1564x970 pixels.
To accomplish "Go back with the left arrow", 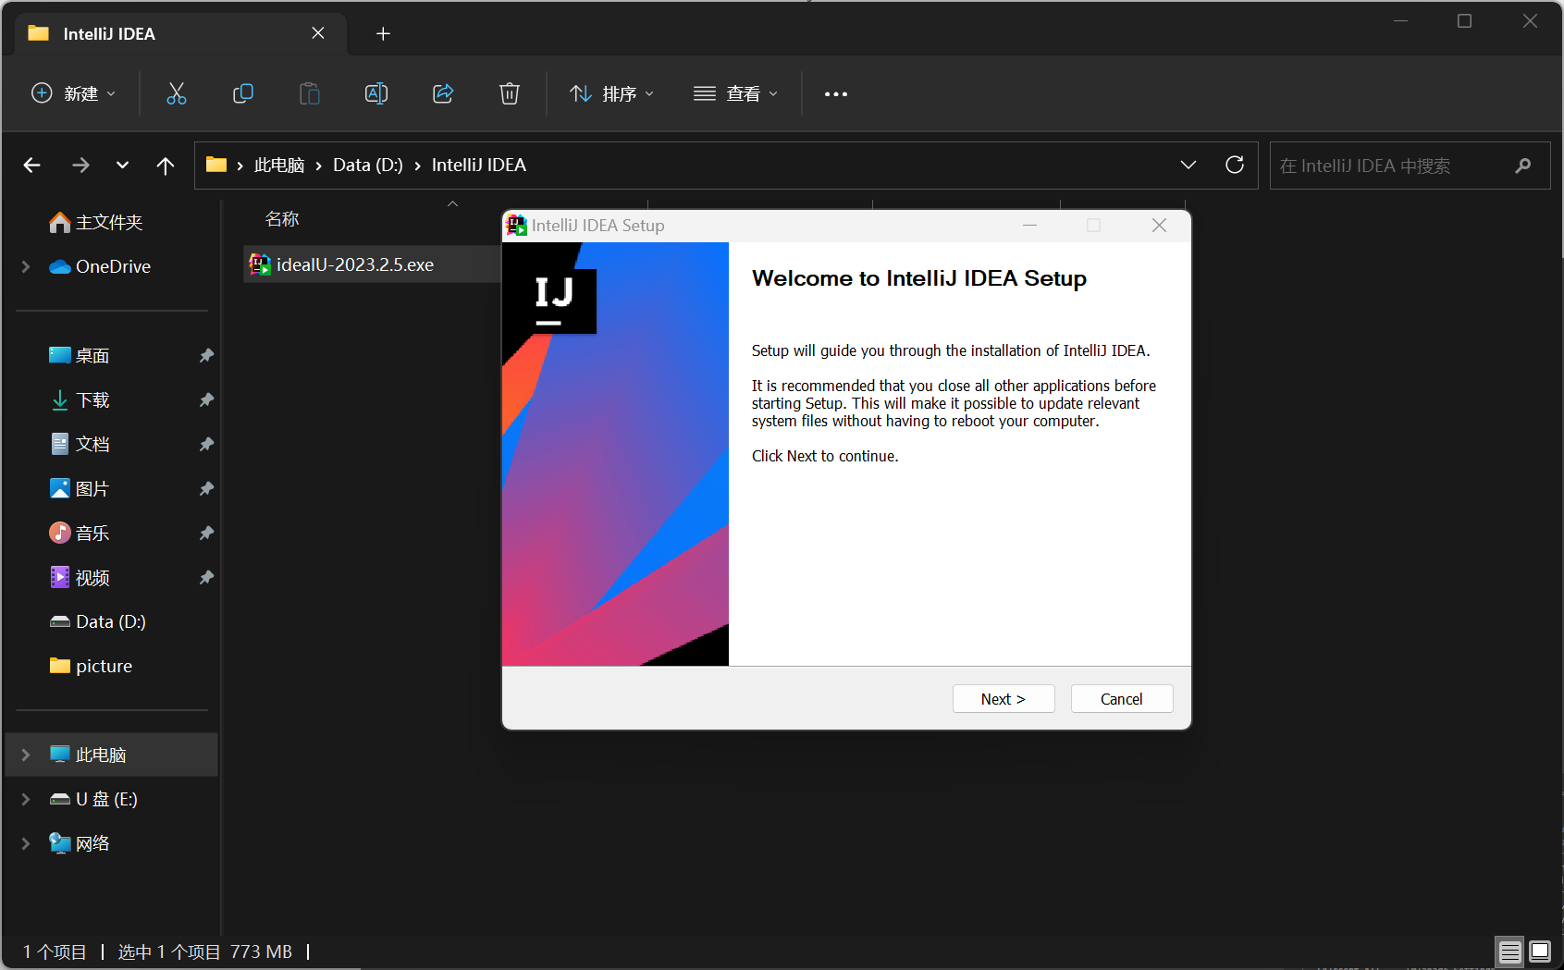I will (x=32, y=165).
